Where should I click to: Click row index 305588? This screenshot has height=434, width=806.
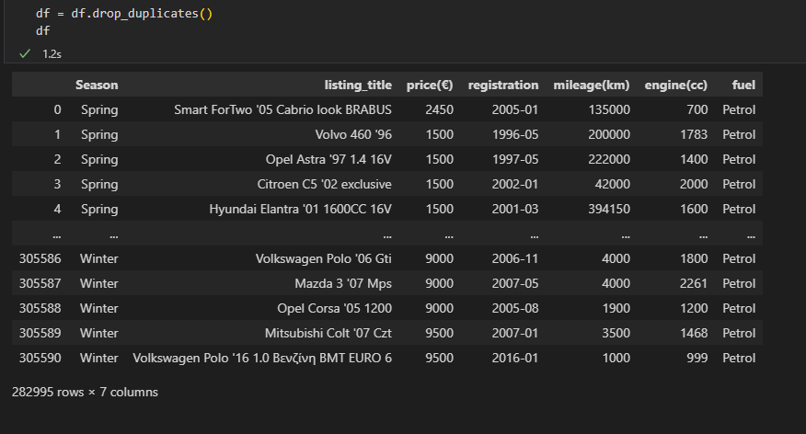tap(40, 308)
